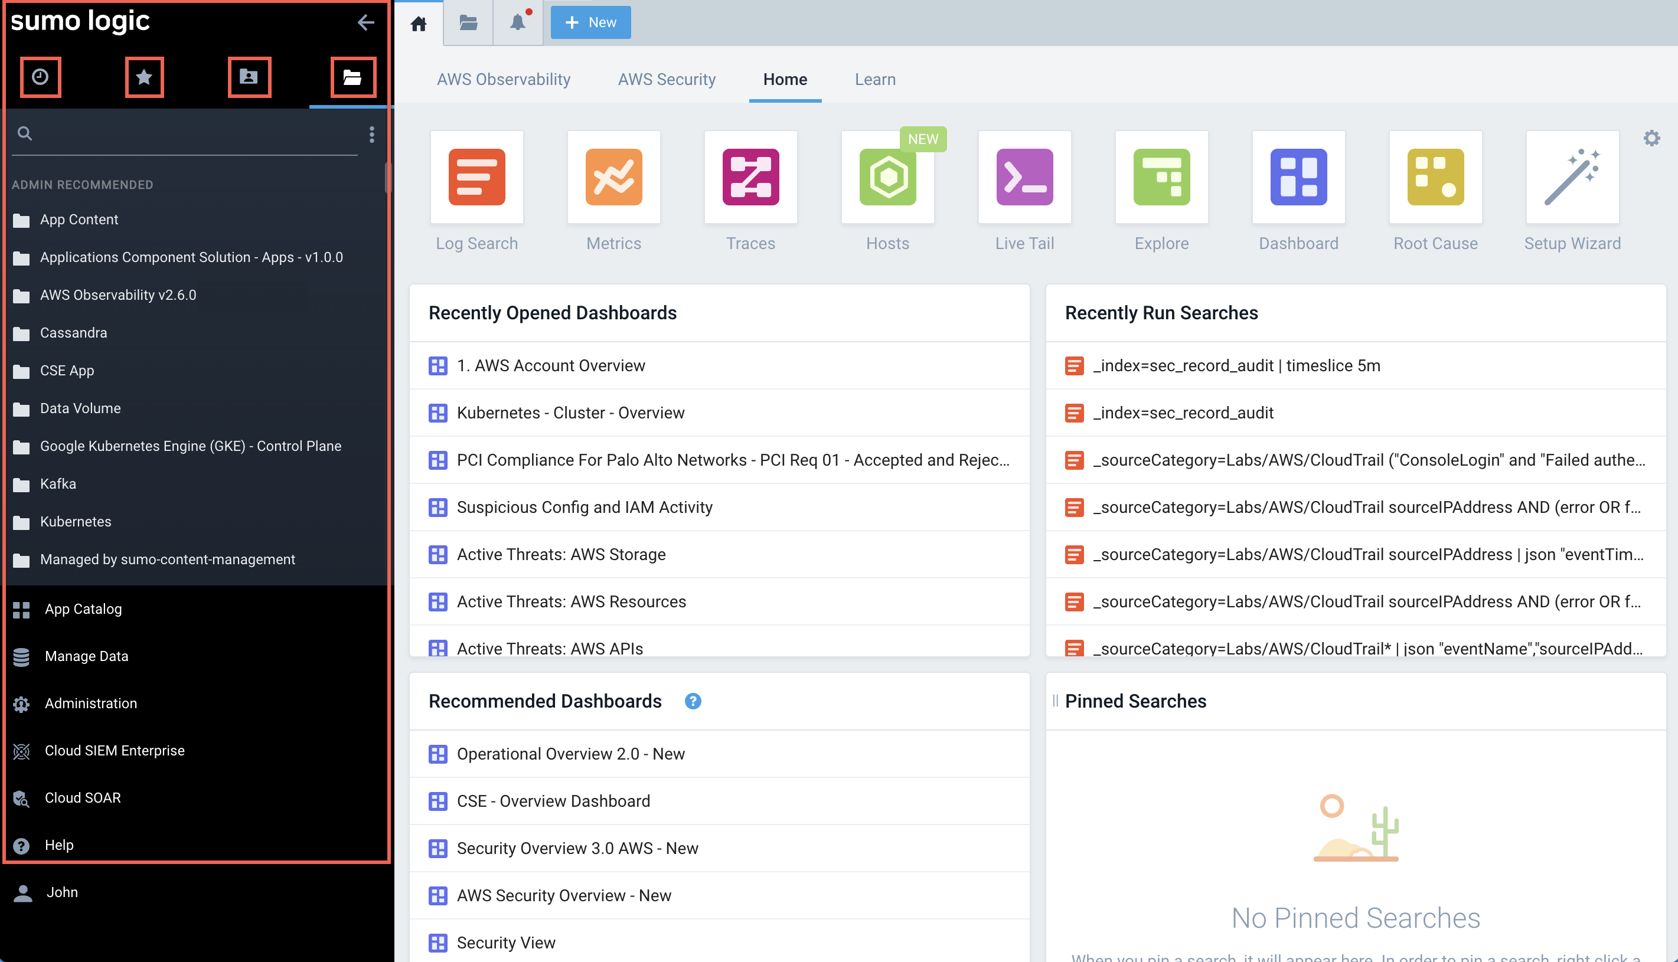The image size is (1678, 962).
Task: Open home page settings gear
Action: pos(1651,138)
